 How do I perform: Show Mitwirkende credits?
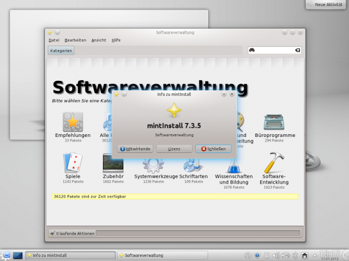pos(135,149)
